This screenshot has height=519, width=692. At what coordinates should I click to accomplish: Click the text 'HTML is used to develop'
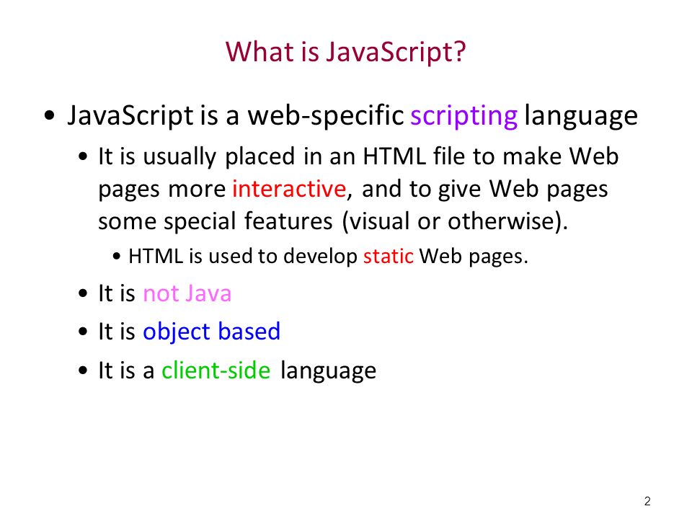point(243,256)
